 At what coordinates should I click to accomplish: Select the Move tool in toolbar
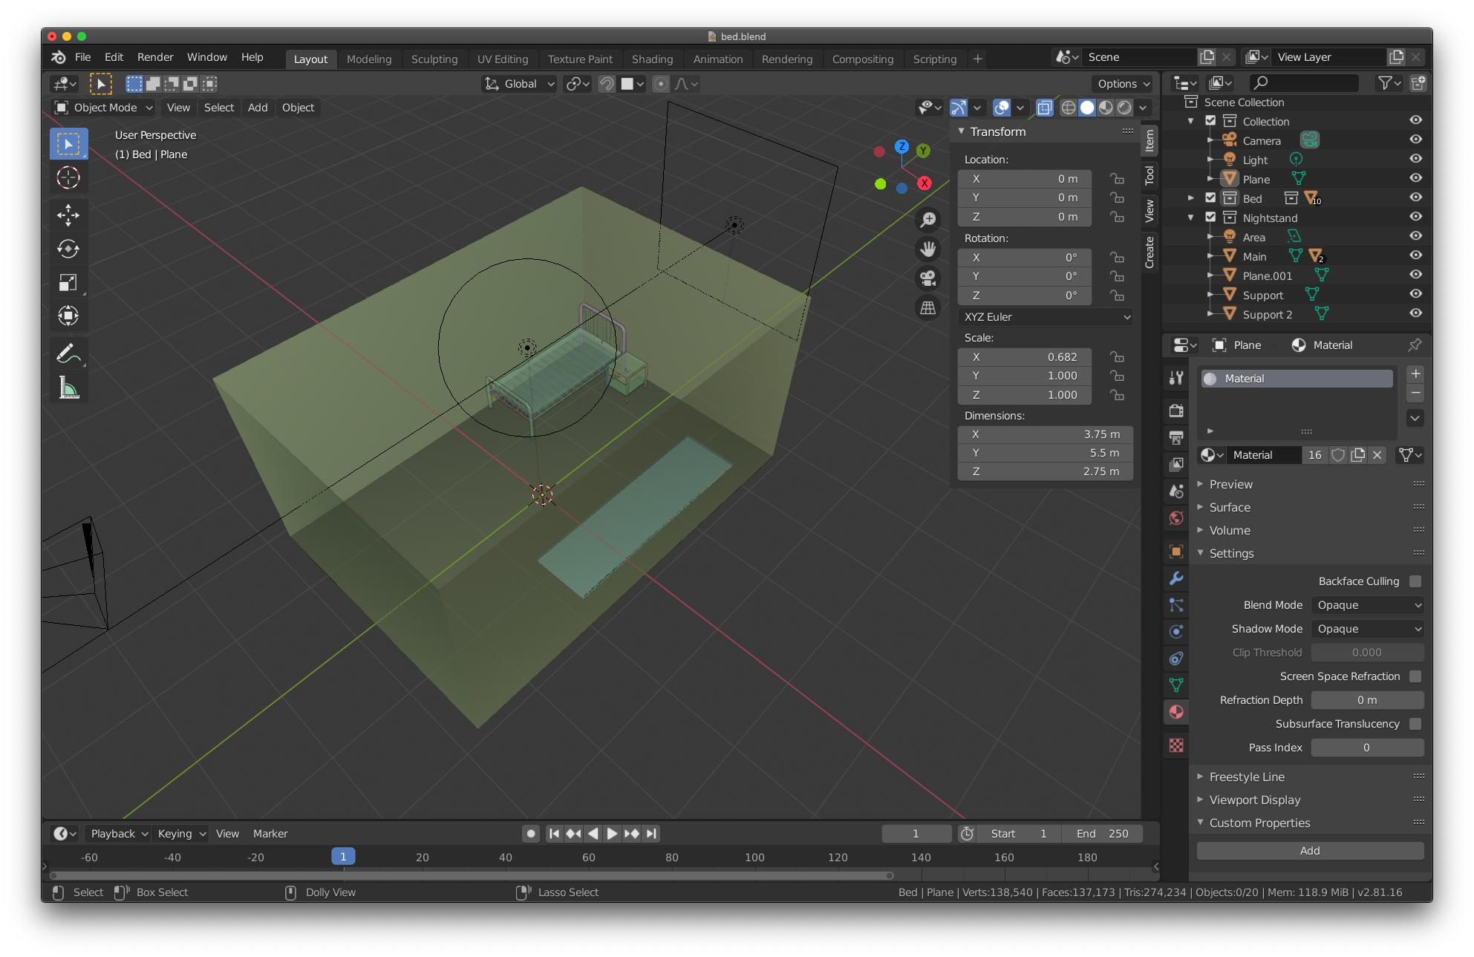(x=69, y=215)
